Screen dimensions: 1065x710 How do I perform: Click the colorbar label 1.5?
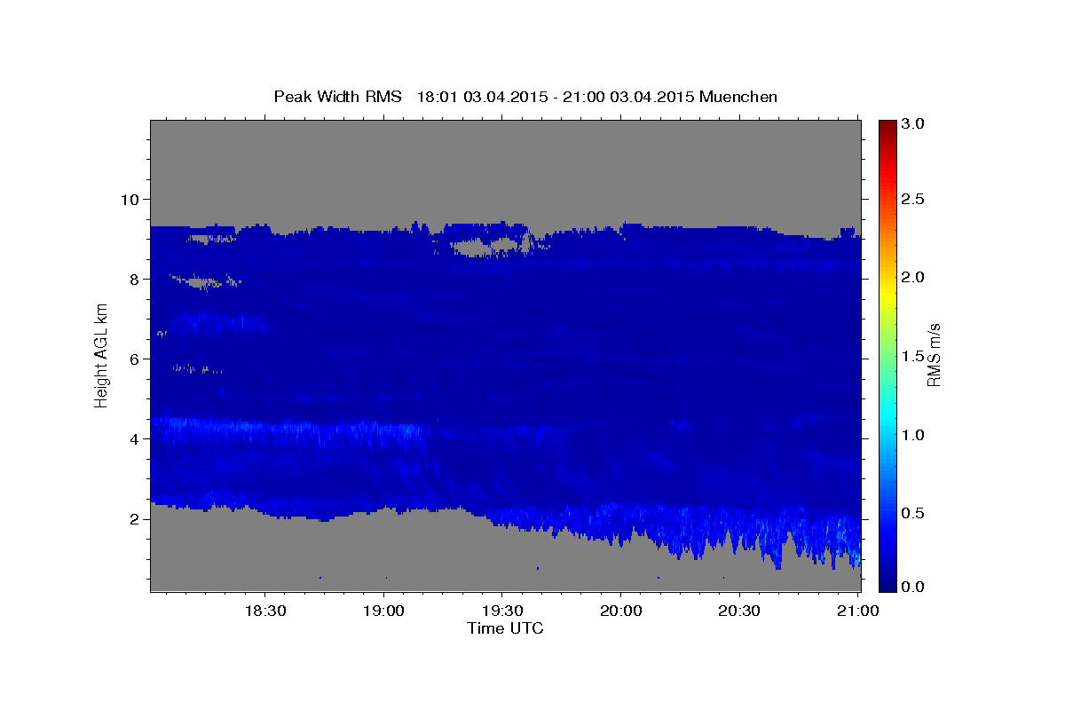913,356
